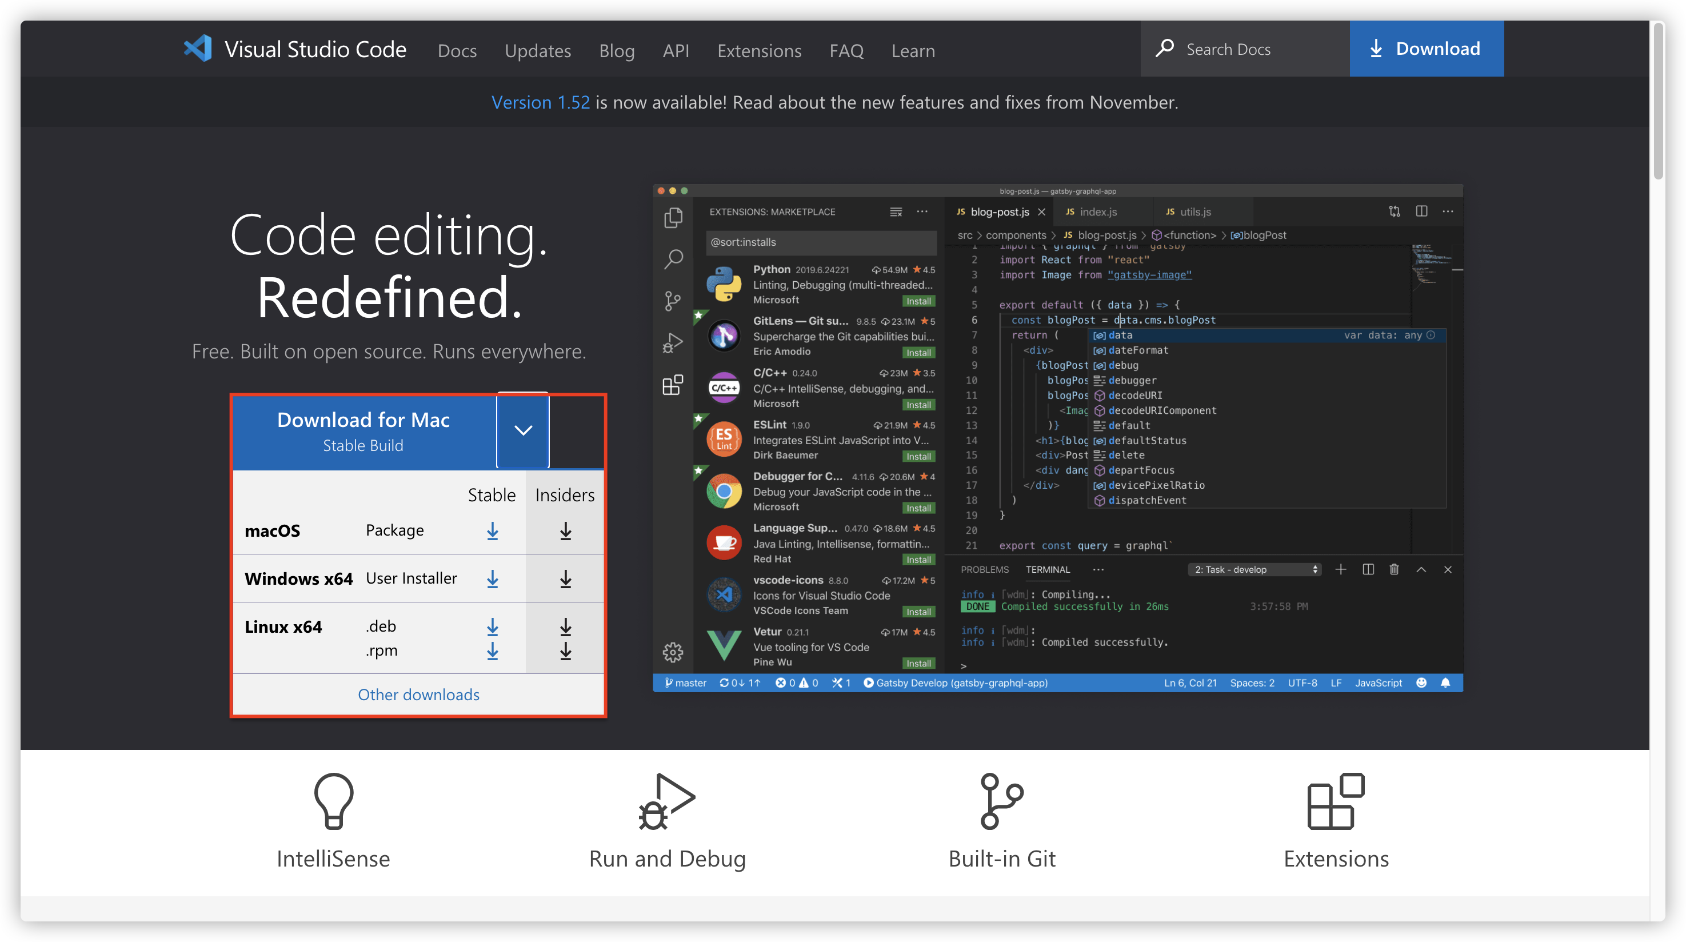Click the Visual Studio Code logo icon
Screen dimensions: 1686x942
[x=198, y=49]
